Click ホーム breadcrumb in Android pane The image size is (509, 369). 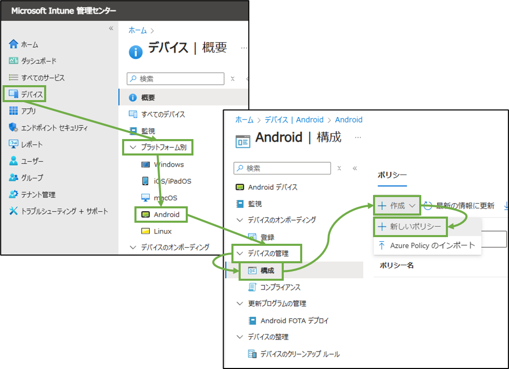(244, 120)
